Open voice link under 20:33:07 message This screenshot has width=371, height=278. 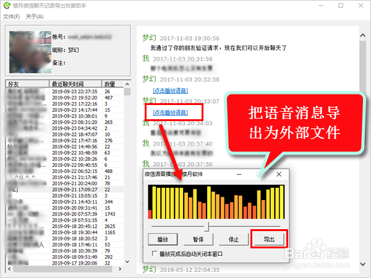pyautogui.click(x=171, y=112)
